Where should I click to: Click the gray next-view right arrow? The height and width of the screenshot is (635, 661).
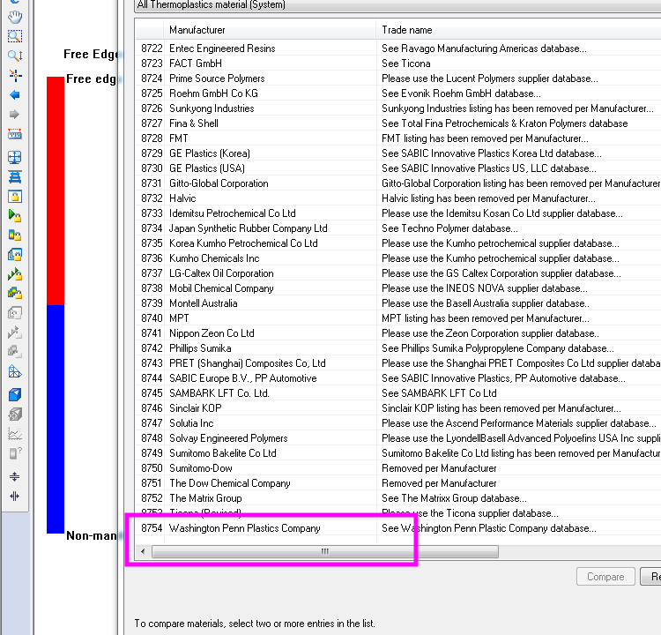15,115
